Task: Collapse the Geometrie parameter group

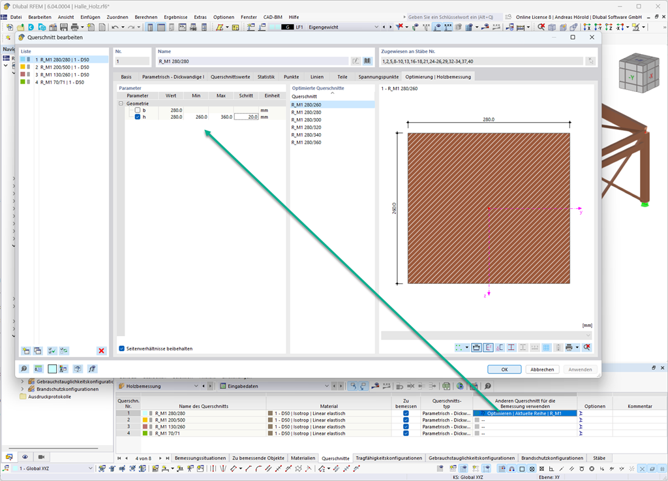Action: tap(121, 104)
